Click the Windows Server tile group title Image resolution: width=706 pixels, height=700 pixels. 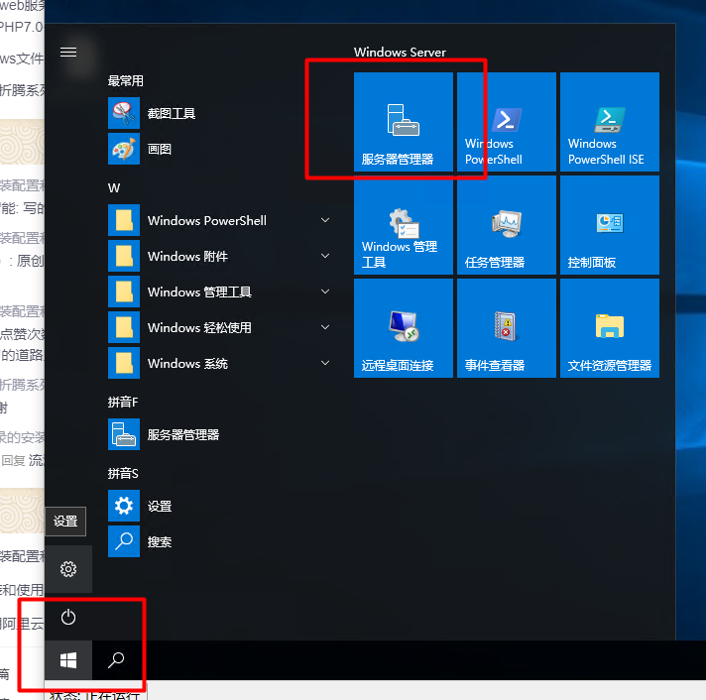click(x=400, y=53)
